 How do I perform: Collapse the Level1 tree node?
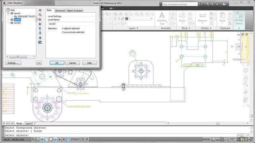click(8, 13)
